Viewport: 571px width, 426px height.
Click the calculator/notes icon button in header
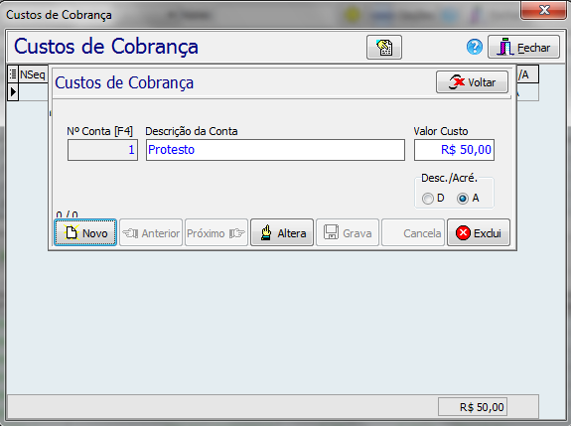pos(384,47)
